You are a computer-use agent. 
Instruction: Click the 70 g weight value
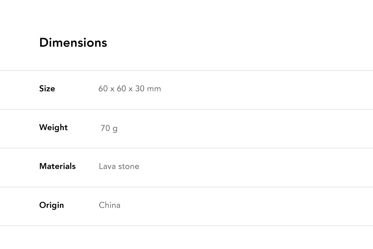(x=109, y=128)
